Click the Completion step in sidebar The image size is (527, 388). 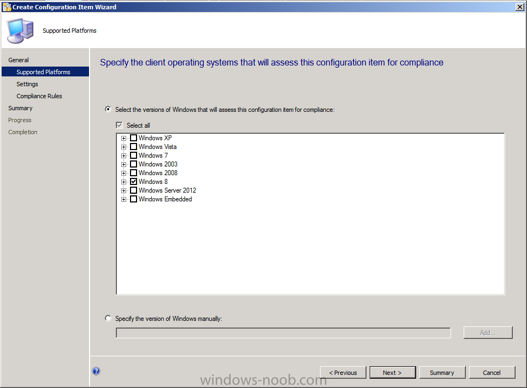pos(23,132)
